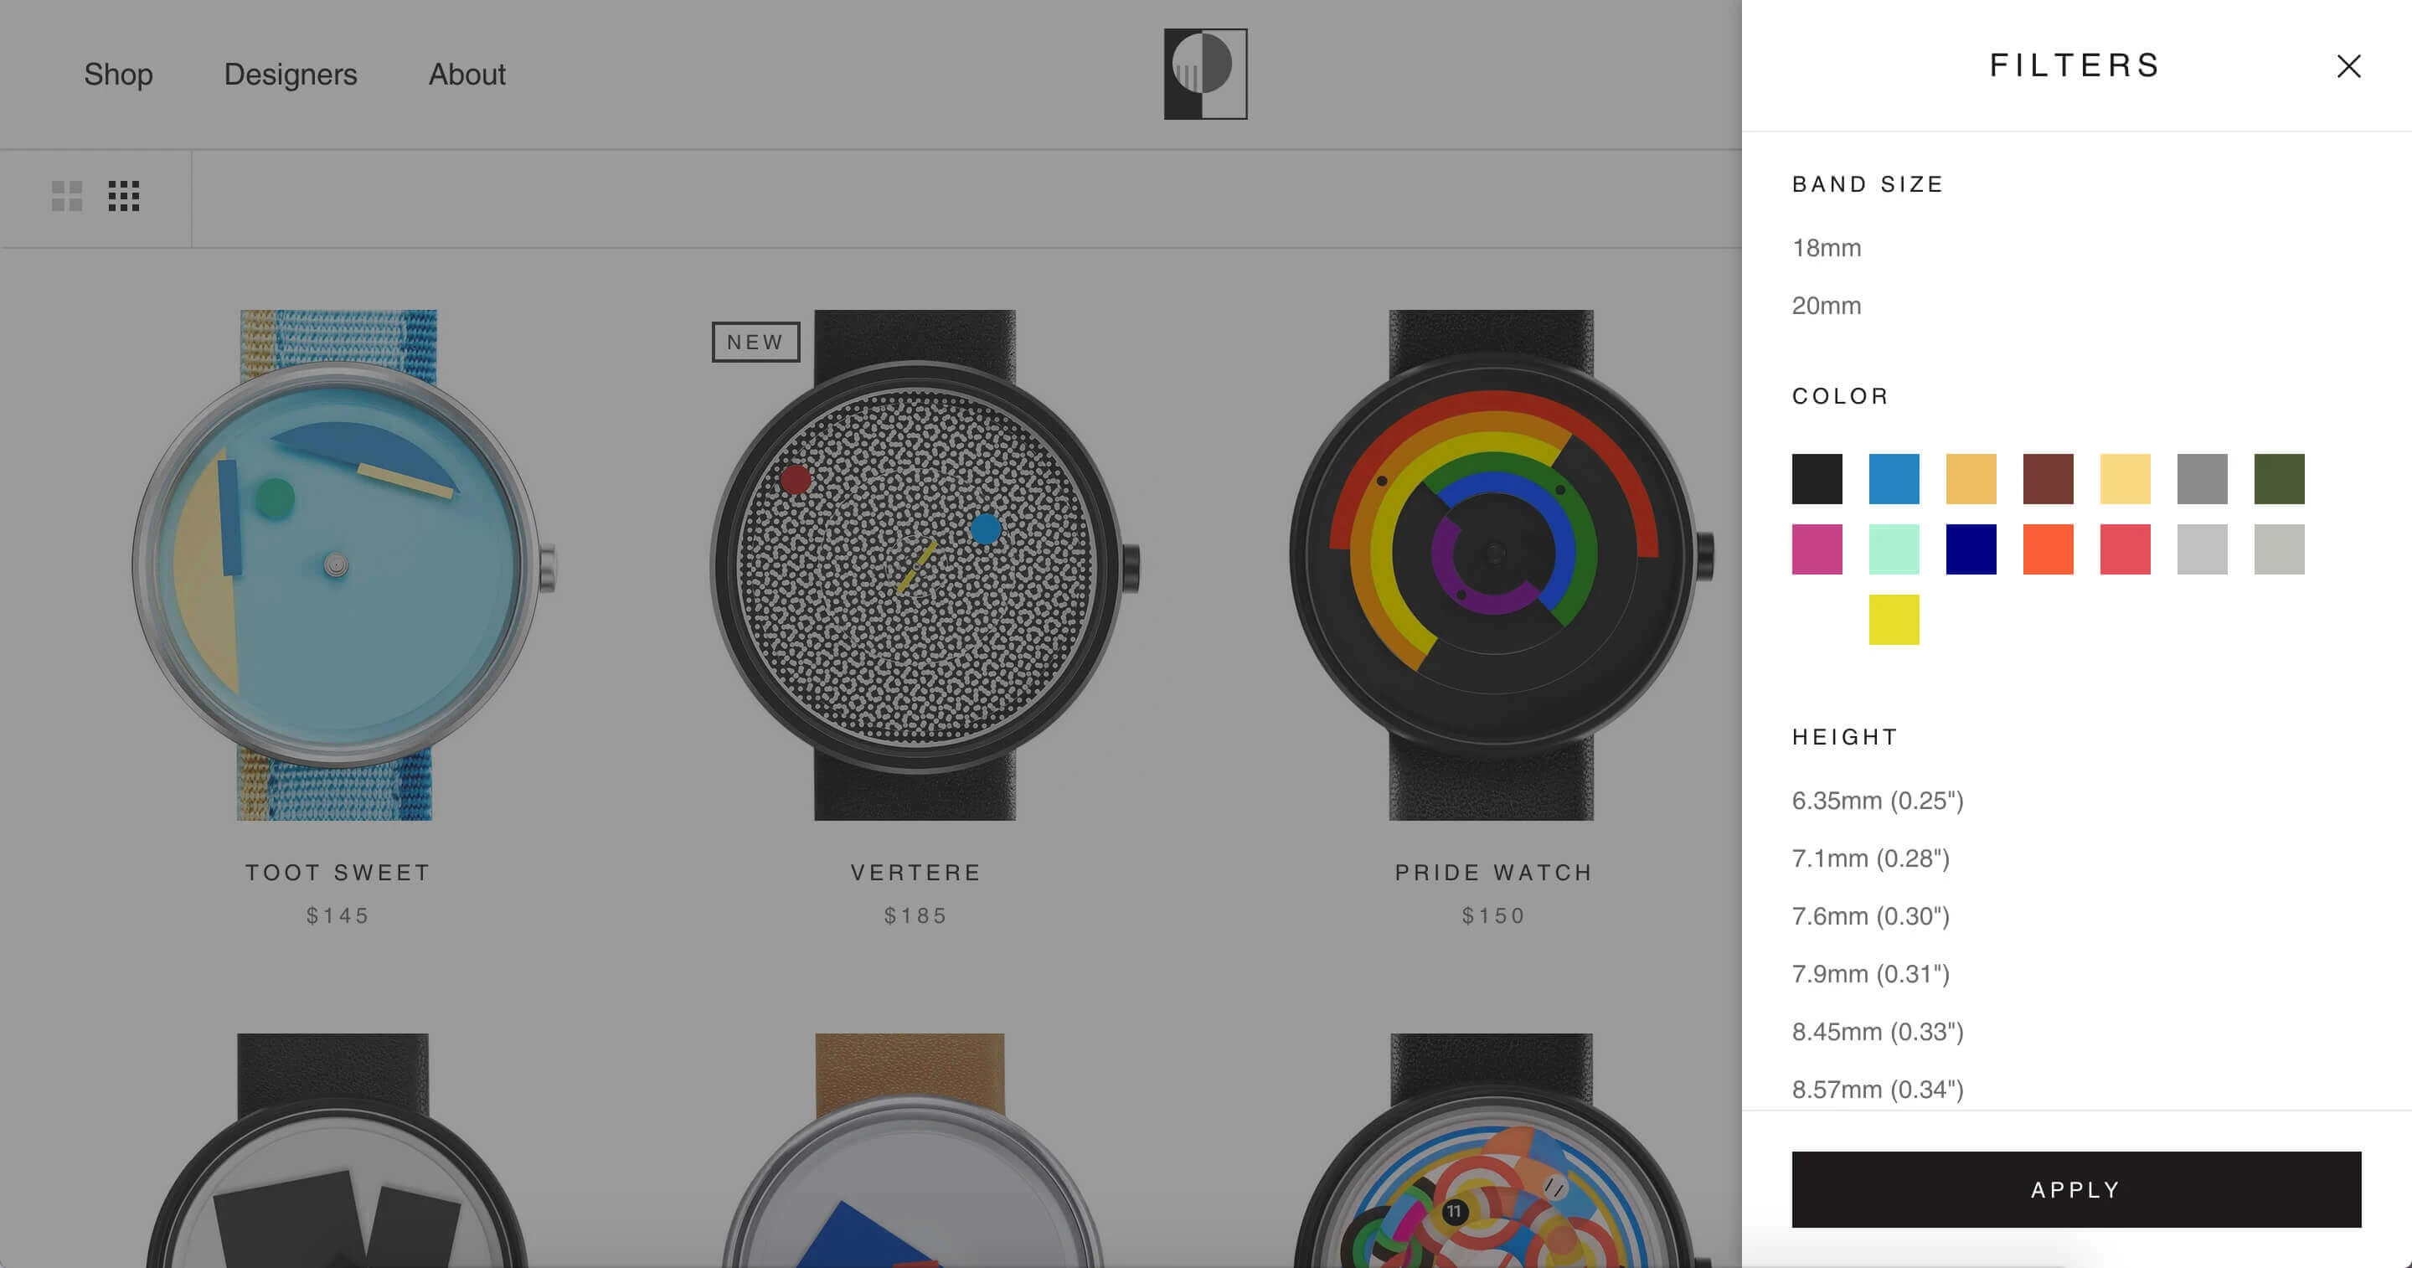
Task: Select the 20mm band size filter
Action: pos(1825,305)
